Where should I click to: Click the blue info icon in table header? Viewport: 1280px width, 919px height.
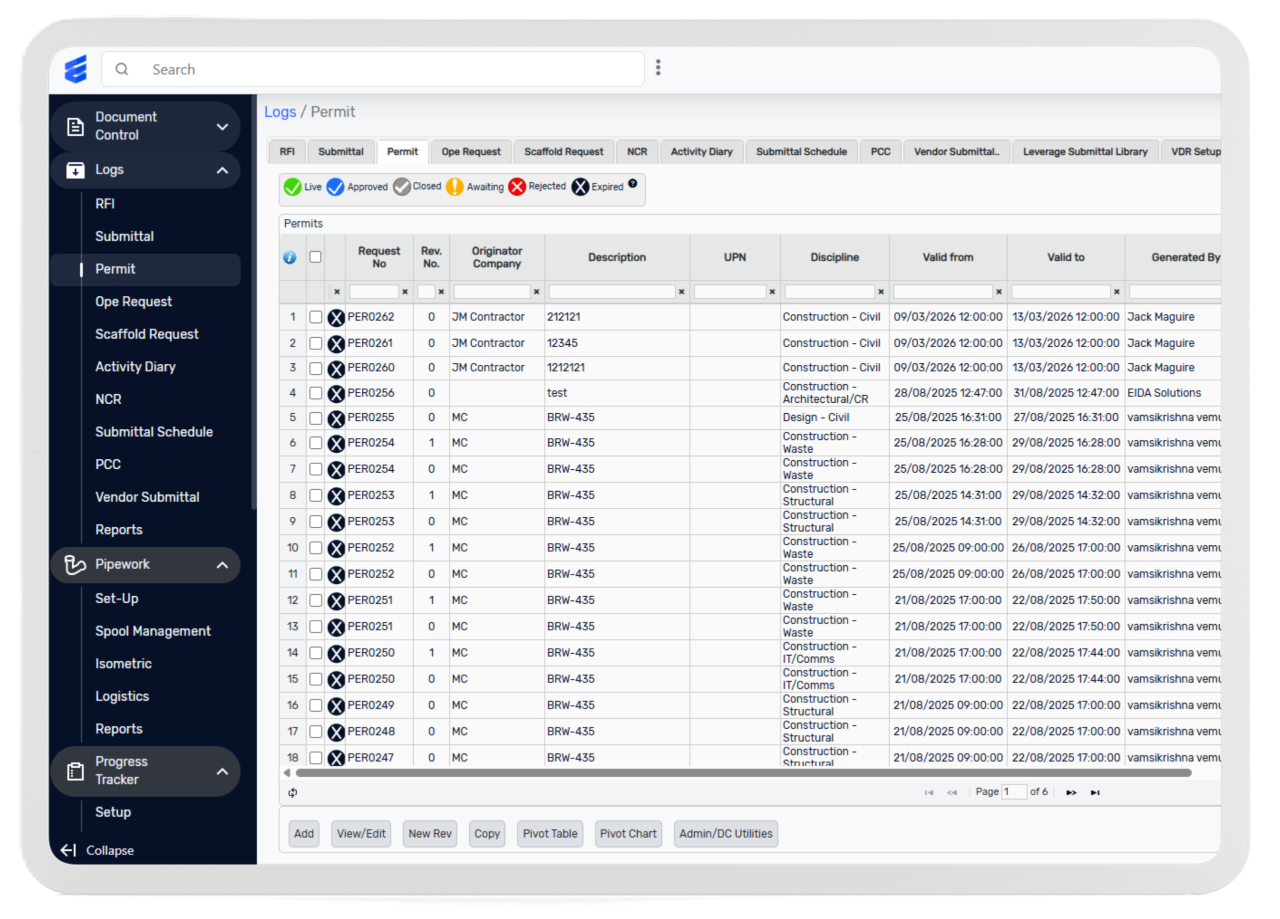[x=289, y=258]
